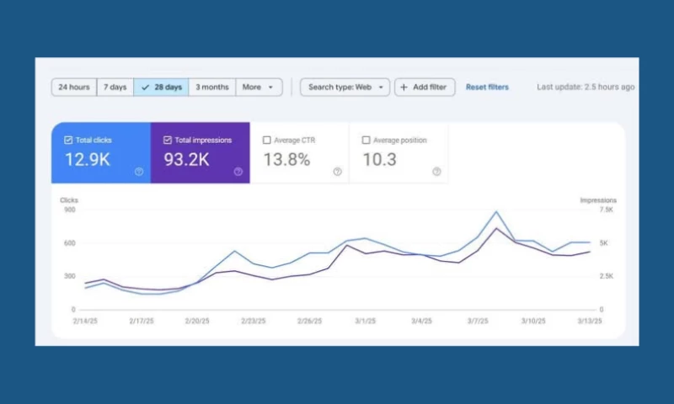Expand the More date range dropdown
The height and width of the screenshot is (404, 674).
pyautogui.click(x=258, y=87)
